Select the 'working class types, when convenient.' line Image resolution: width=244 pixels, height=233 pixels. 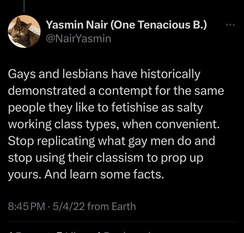(x=114, y=124)
